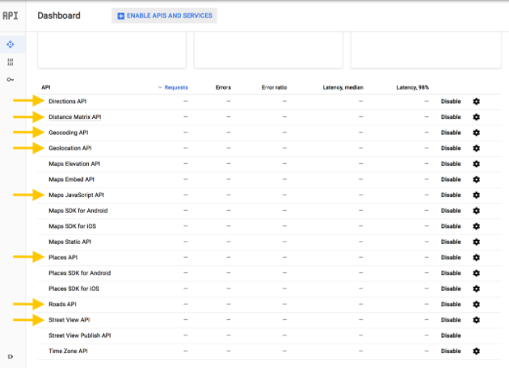Image resolution: width=509 pixels, height=371 pixels.
Task: Disable the Time Zone API
Action: pos(451,351)
